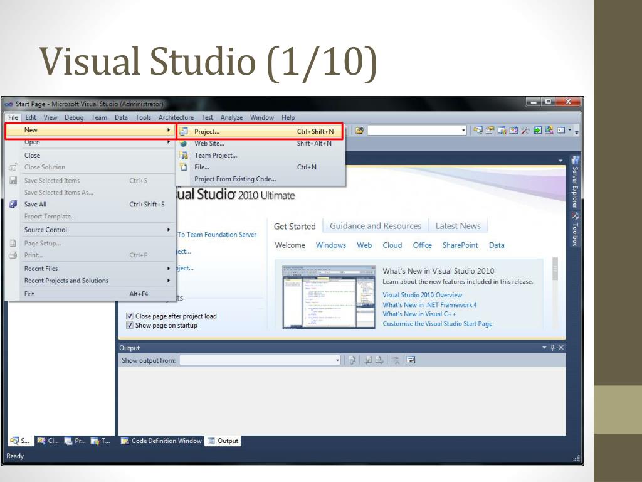642x482 pixels.
Task: Select the Code Definition Window tab
Action: [x=162, y=441]
